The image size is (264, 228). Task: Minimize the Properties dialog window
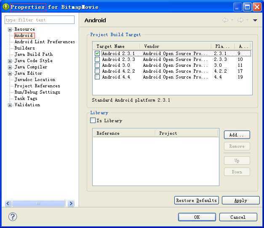237,7
